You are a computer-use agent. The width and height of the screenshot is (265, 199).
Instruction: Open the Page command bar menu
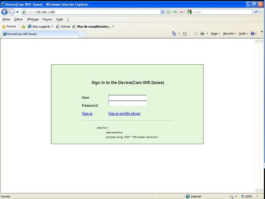pyautogui.click(x=215, y=33)
